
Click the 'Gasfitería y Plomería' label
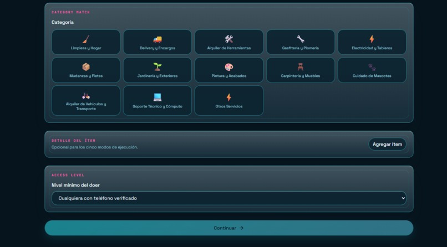(x=301, y=48)
